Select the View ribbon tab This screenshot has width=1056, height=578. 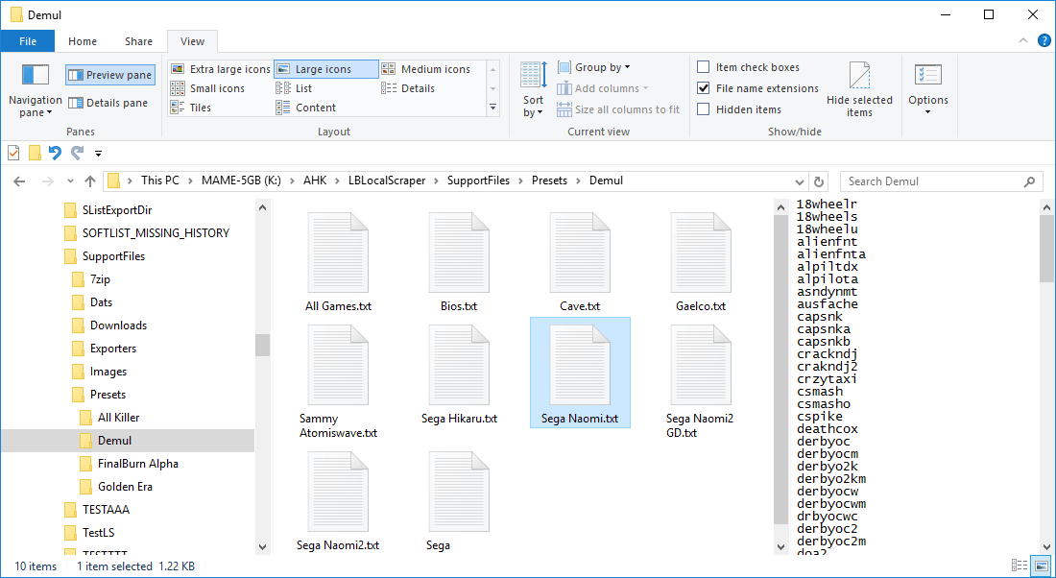point(192,41)
